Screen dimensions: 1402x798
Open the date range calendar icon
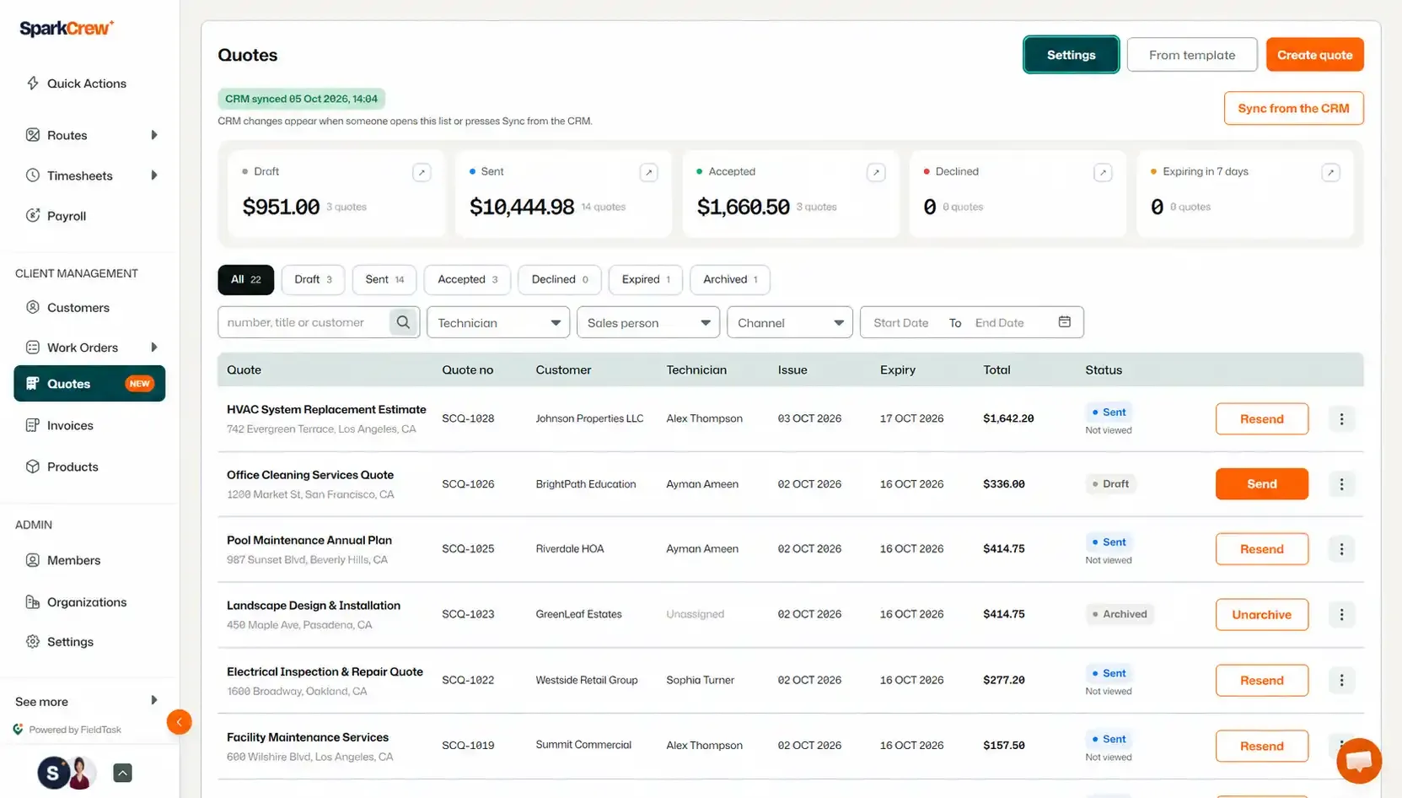click(x=1065, y=322)
